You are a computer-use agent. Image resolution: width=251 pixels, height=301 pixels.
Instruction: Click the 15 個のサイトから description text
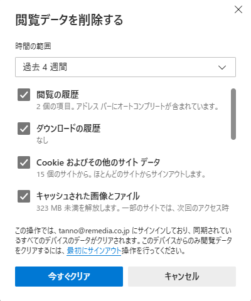click(x=121, y=174)
